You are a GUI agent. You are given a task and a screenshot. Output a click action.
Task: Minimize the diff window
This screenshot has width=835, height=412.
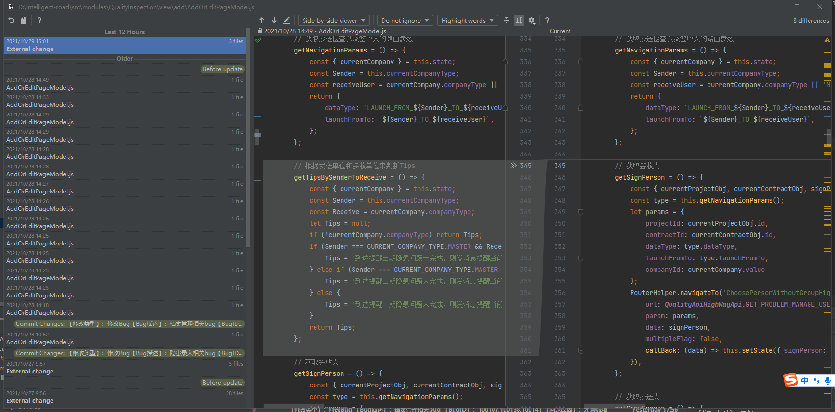click(x=774, y=7)
